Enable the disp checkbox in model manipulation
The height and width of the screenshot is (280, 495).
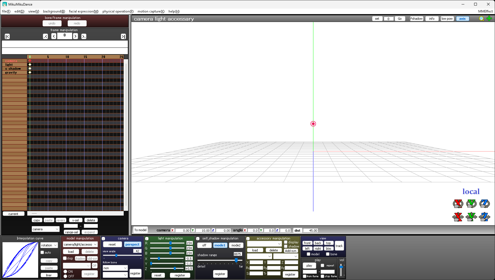[x=65, y=258]
